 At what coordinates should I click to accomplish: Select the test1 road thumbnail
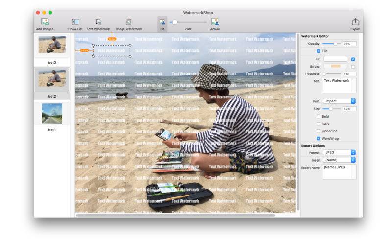click(52, 114)
